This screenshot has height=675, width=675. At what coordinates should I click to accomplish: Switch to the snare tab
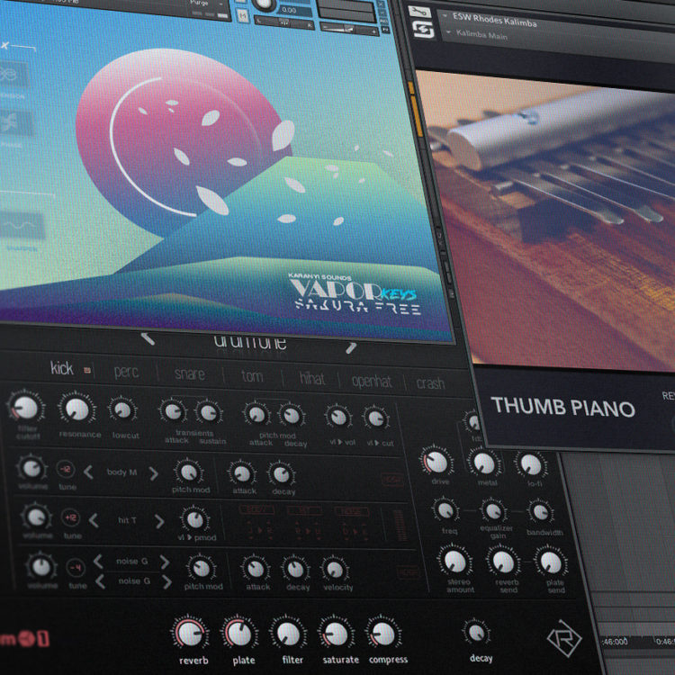(x=189, y=374)
